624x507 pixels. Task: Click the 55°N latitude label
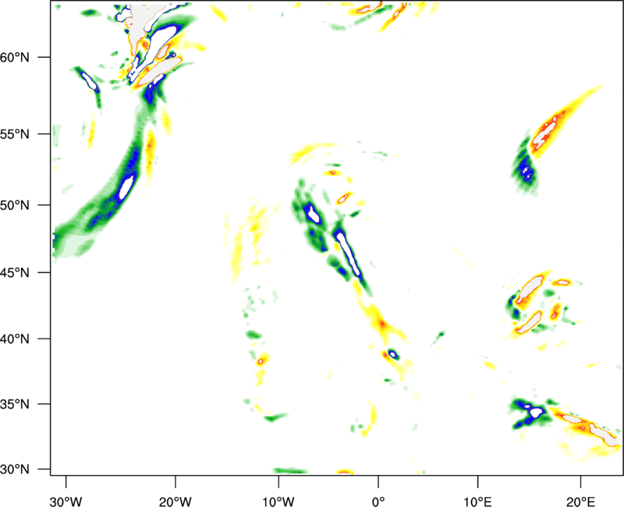pyautogui.click(x=15, y=133)
